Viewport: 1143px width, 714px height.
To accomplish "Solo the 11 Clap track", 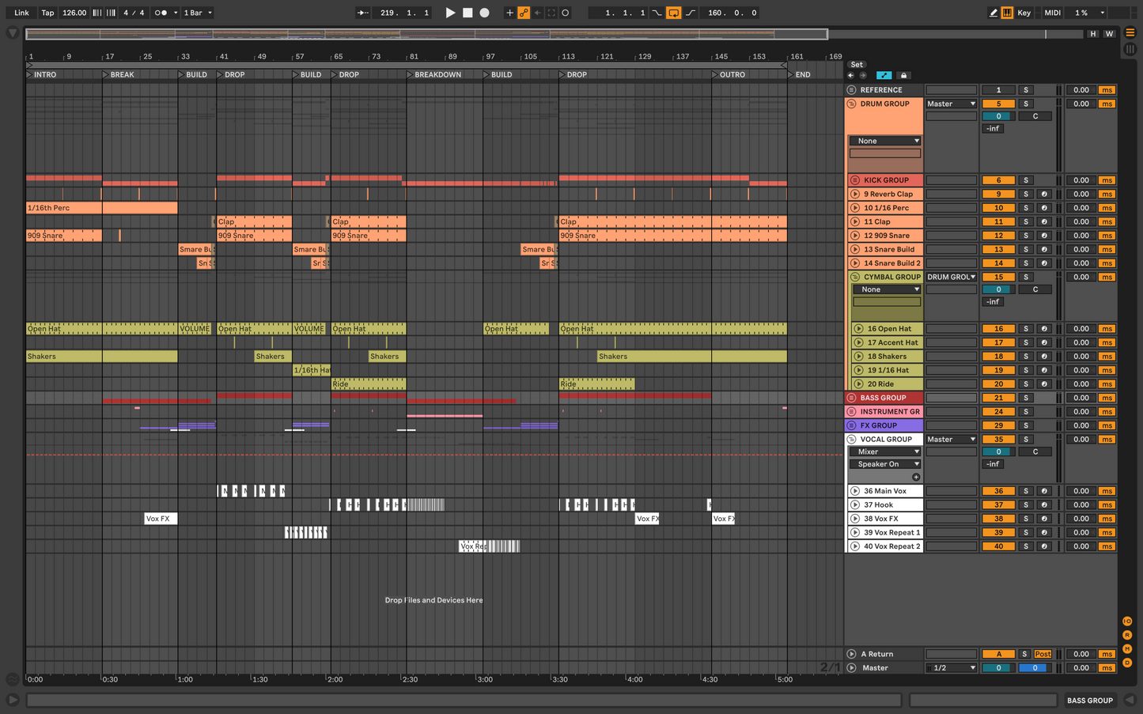I will (1026, 222).
